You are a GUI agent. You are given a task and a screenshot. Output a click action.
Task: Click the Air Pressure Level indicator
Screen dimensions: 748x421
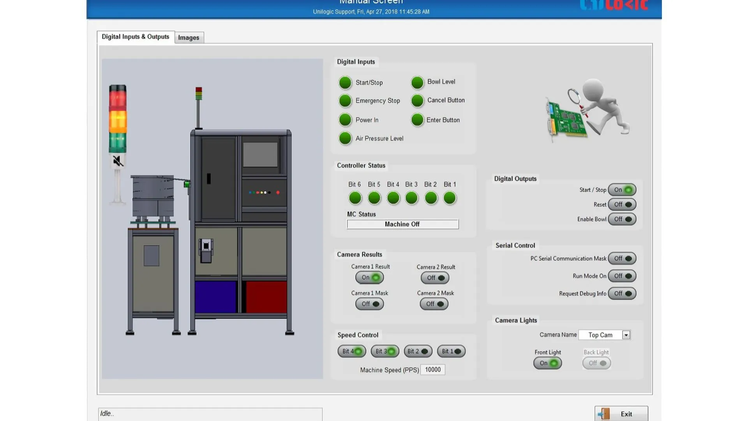pos(345,138)
